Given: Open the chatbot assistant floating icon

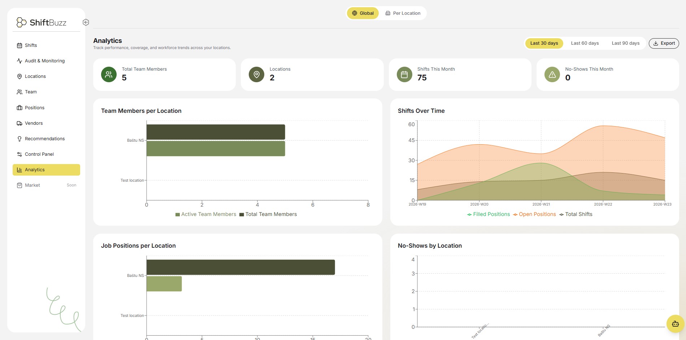Looking at the screenshot, I should pyautogui.click(x=675, y=324).
